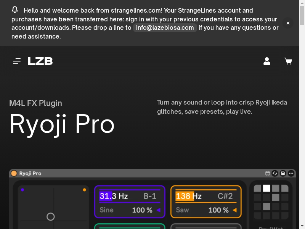Open the Saw waveform selector
This screenshot has width=305, height=229.
click(x=183, y=210)
